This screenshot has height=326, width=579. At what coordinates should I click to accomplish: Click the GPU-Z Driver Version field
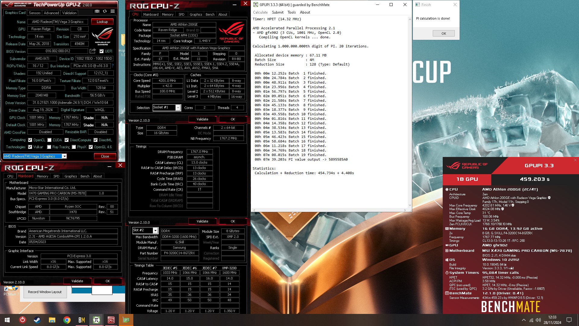(x=70, y=103)
